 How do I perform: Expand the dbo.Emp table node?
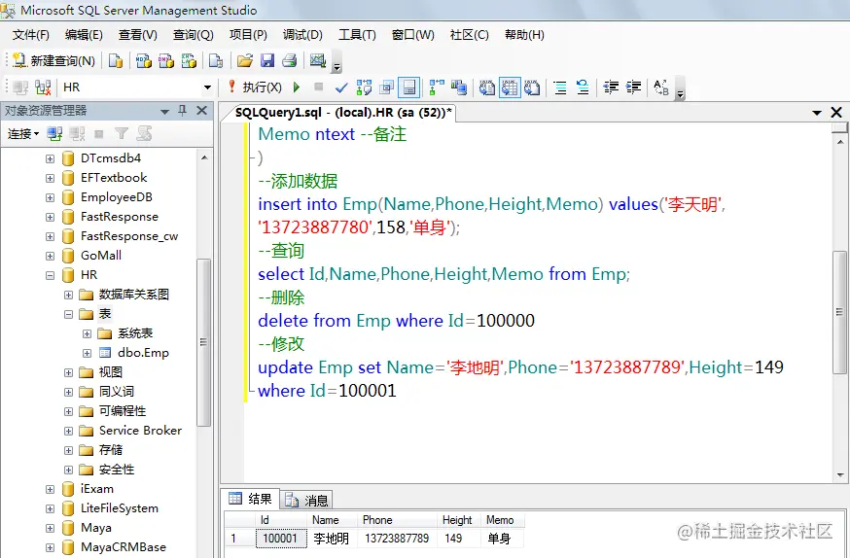coord(87,353)
